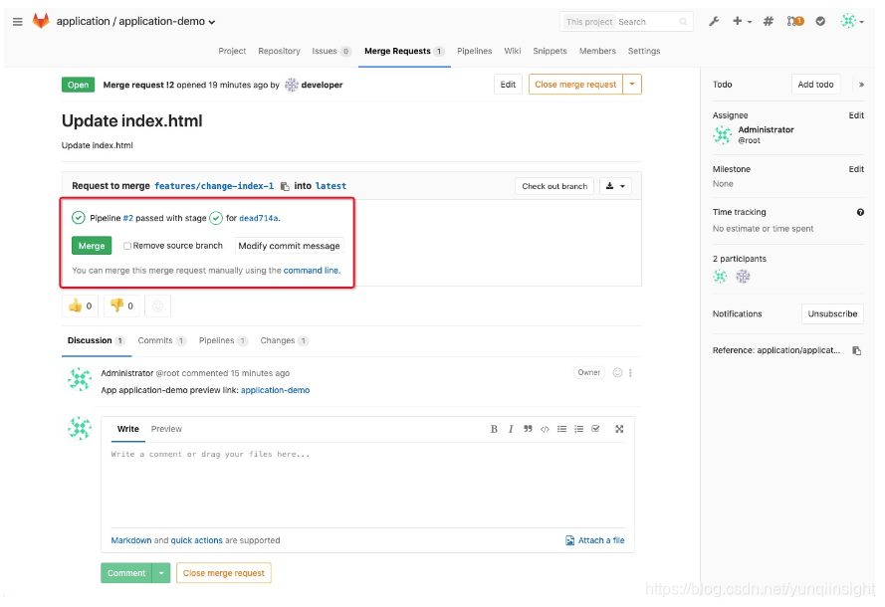Open todos checkmark icon in header
Screen dimensions: 885x607
tap(820, 22)
